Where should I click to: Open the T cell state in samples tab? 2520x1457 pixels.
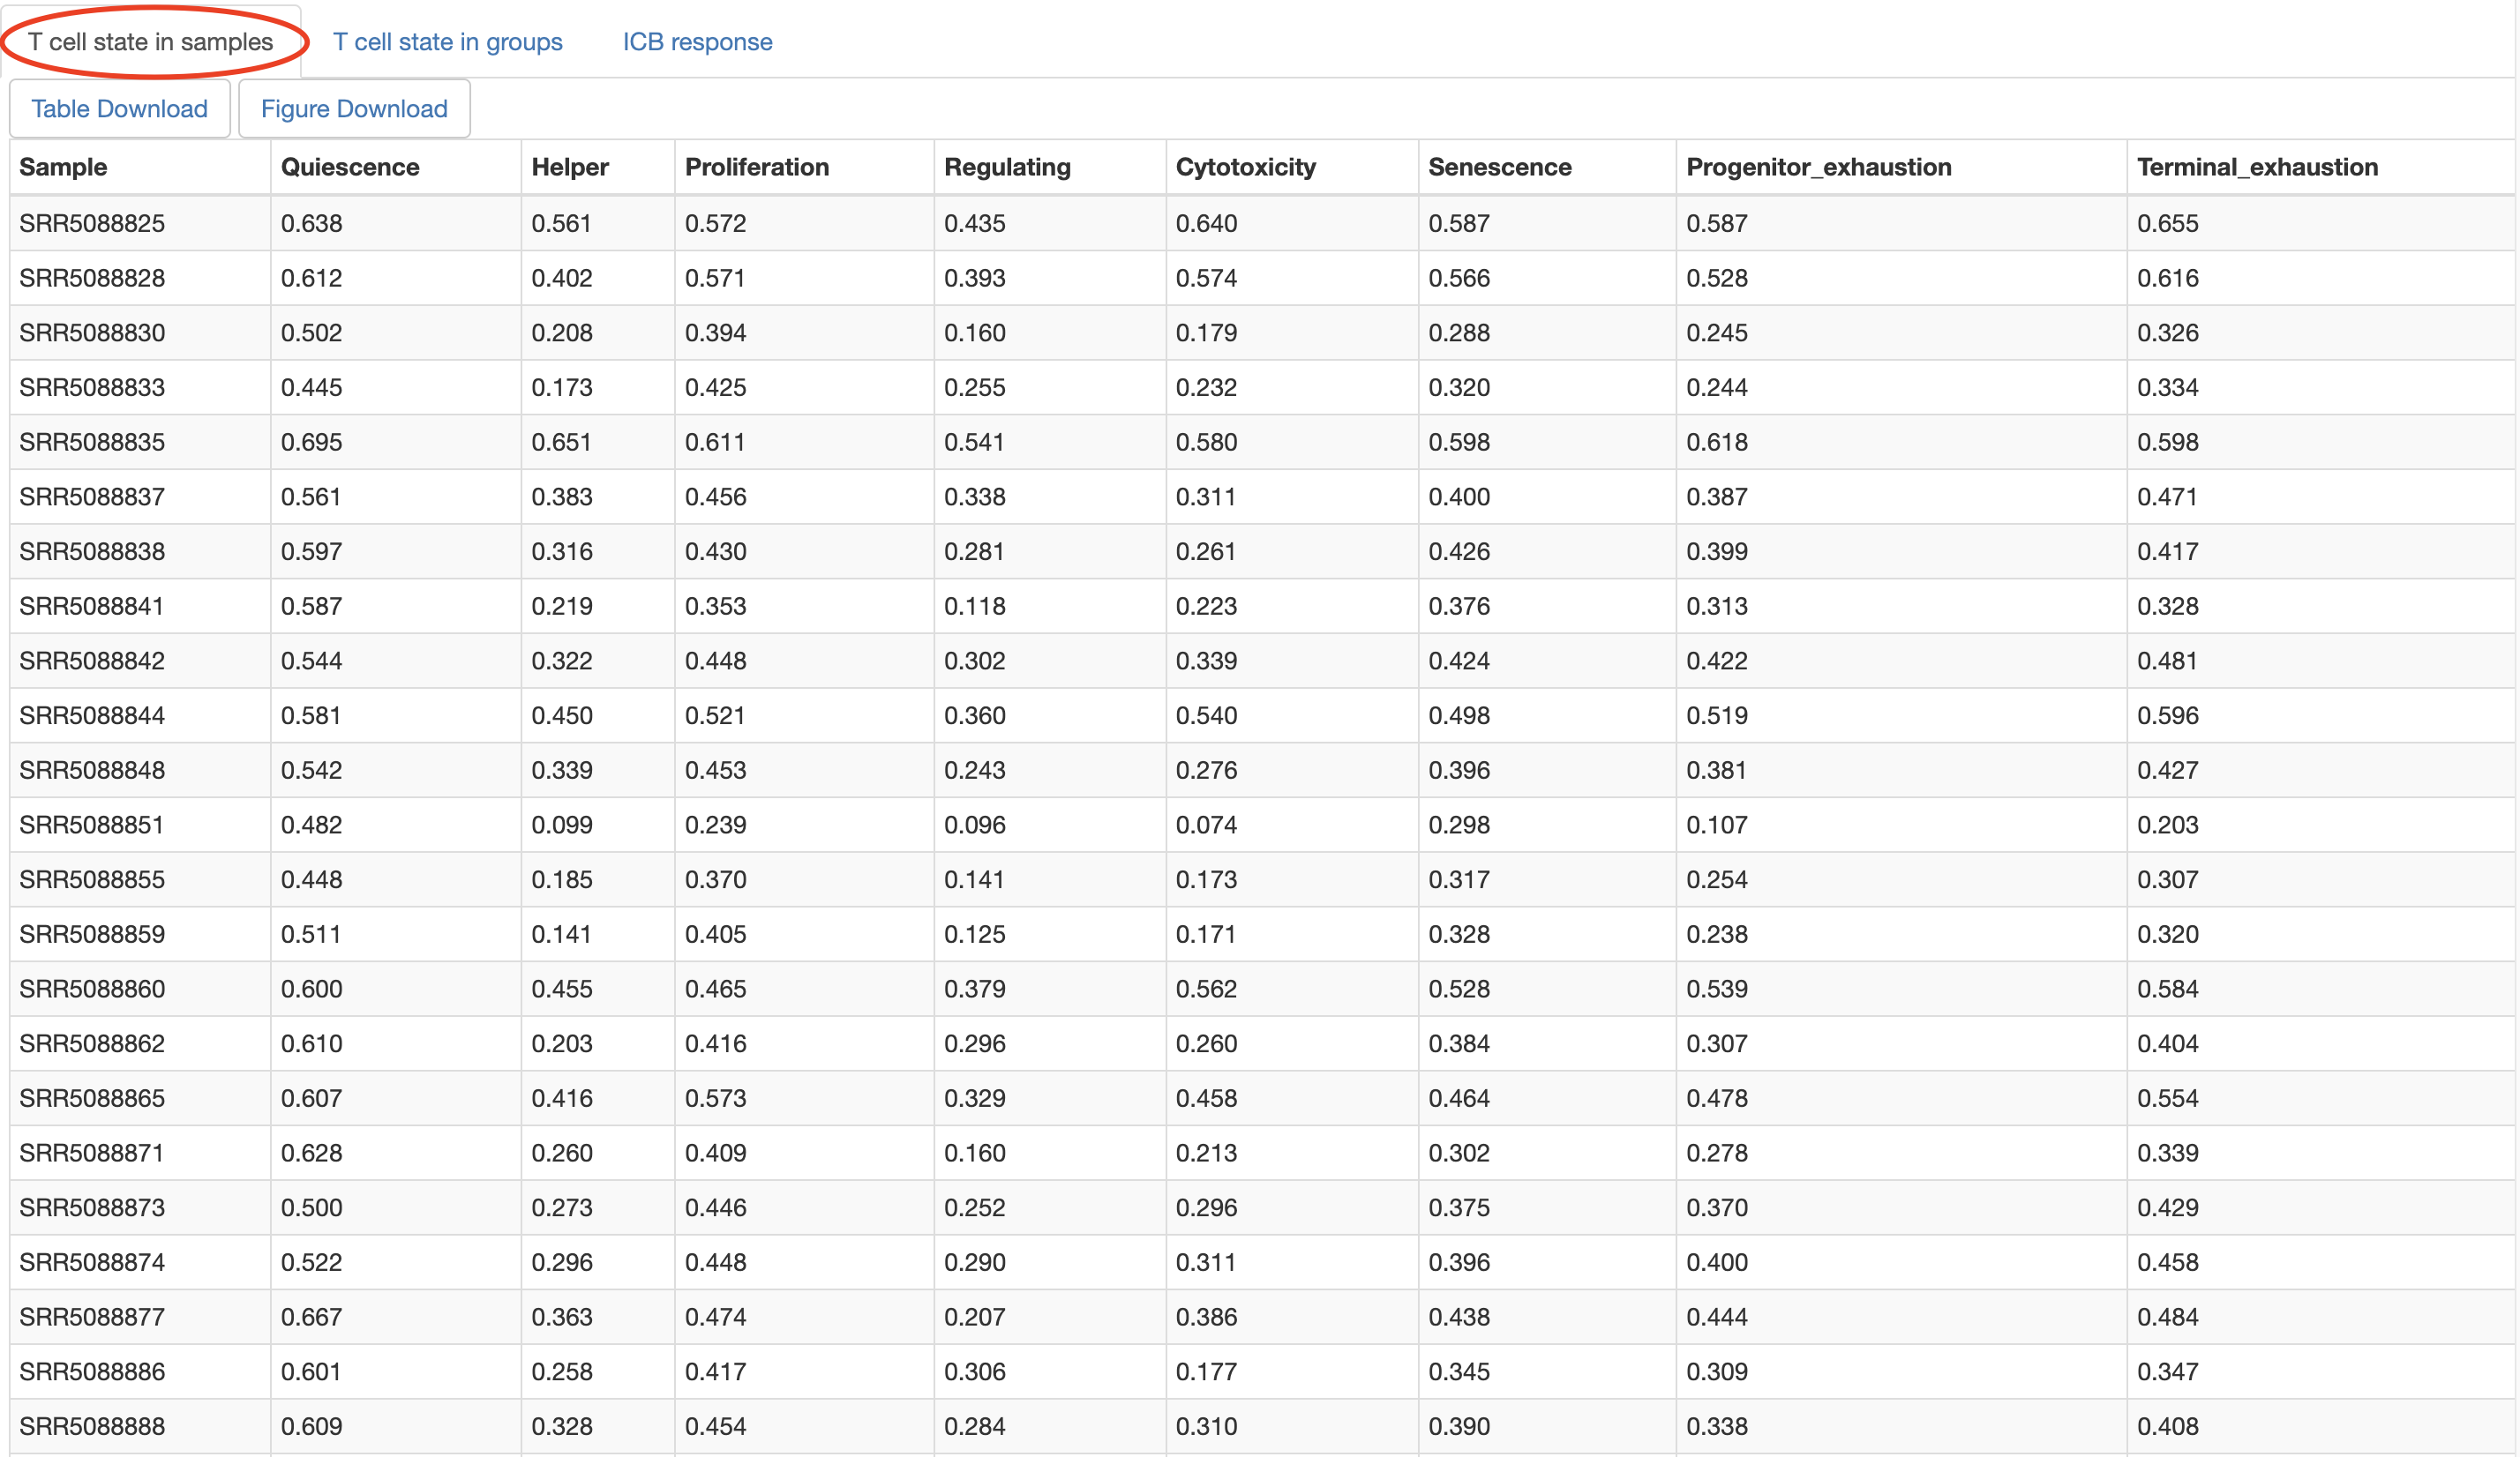(150, 42)
